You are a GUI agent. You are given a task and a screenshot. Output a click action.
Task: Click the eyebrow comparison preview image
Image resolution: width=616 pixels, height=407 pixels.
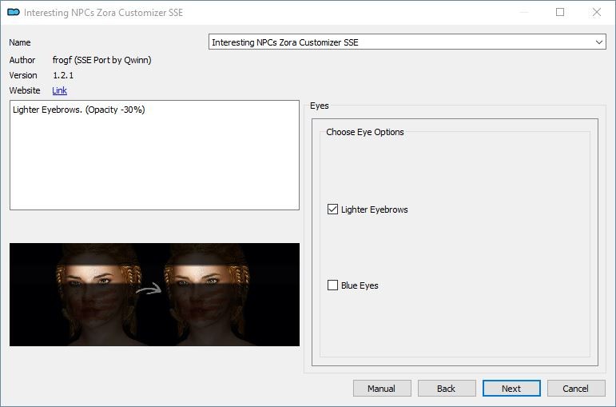(x=154, y=294)
